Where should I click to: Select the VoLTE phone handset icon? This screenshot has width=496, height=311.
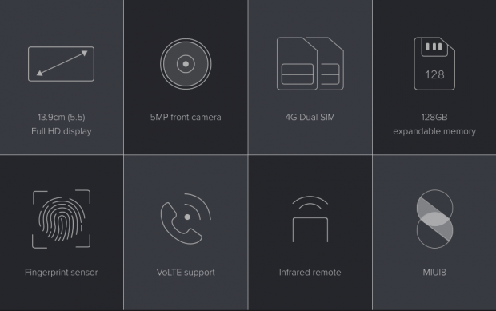point(186,219)
